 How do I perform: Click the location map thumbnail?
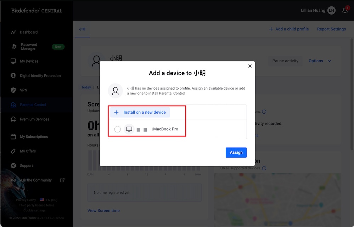coord(277,200)
